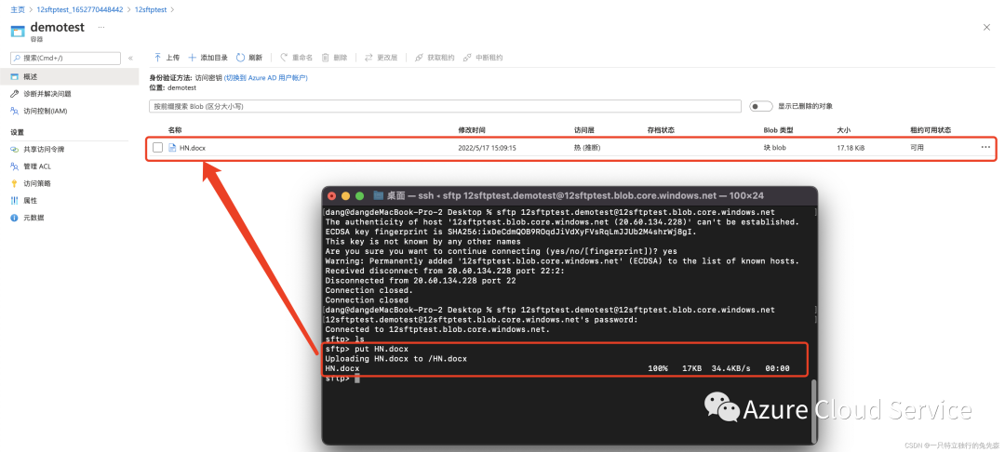The width and height of the screenshot is (1005, 452).
Task: Click the rename icon beside 重命名
Action: coord(284,58)
